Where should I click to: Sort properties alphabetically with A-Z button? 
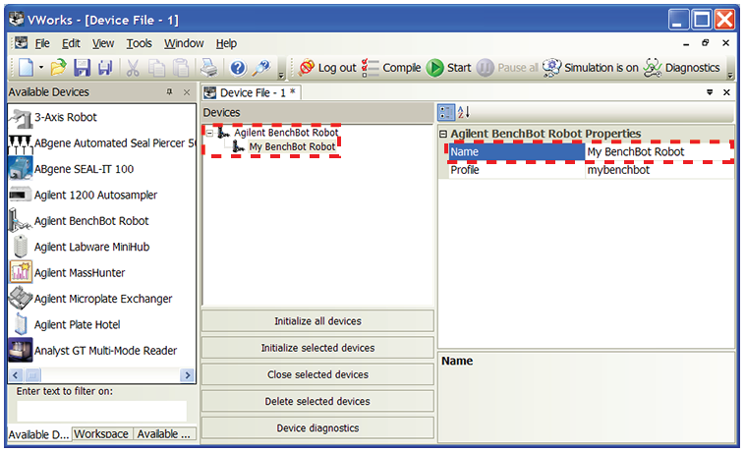(465, 112)
